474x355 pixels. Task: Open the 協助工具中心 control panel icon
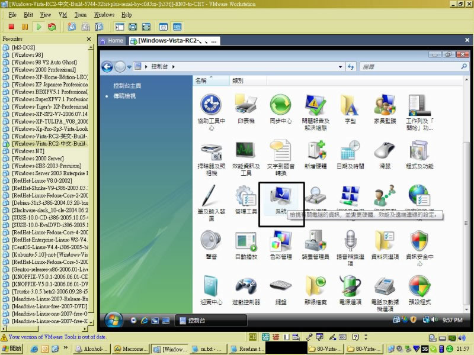pyautogui.click(x=212, y=112)
